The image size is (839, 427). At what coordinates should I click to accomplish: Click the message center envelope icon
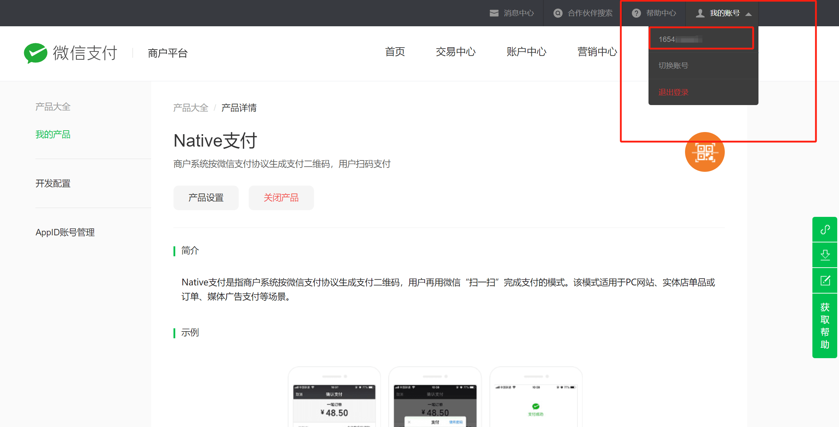[x=494, y=13]
